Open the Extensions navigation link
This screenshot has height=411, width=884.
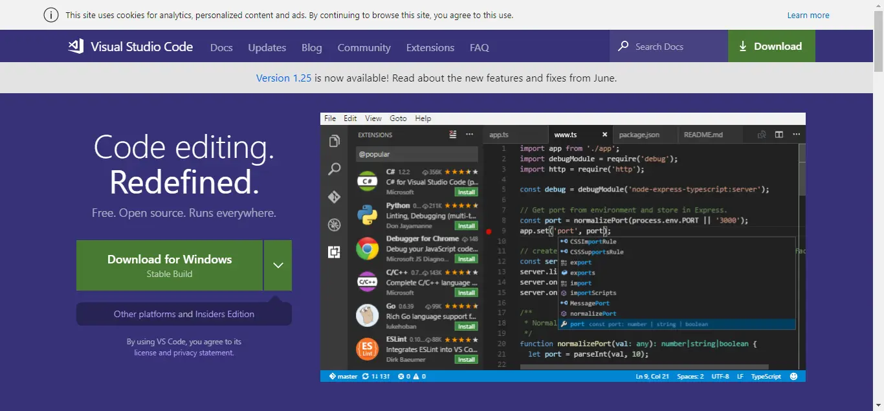(430, 47)
